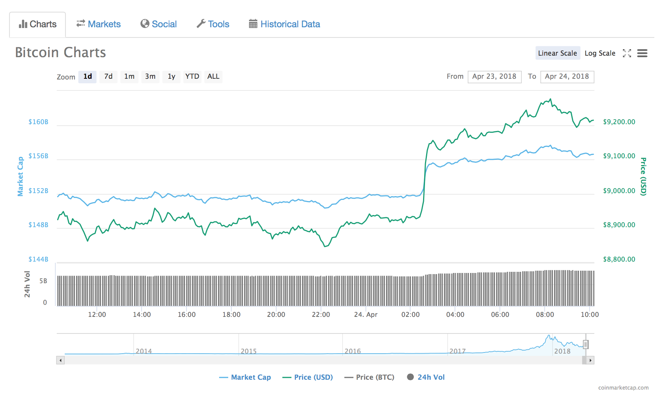The image size is (660, 396).
Task: Select Linear Scale
Action: pyautogui.click(x=557, y=53)
